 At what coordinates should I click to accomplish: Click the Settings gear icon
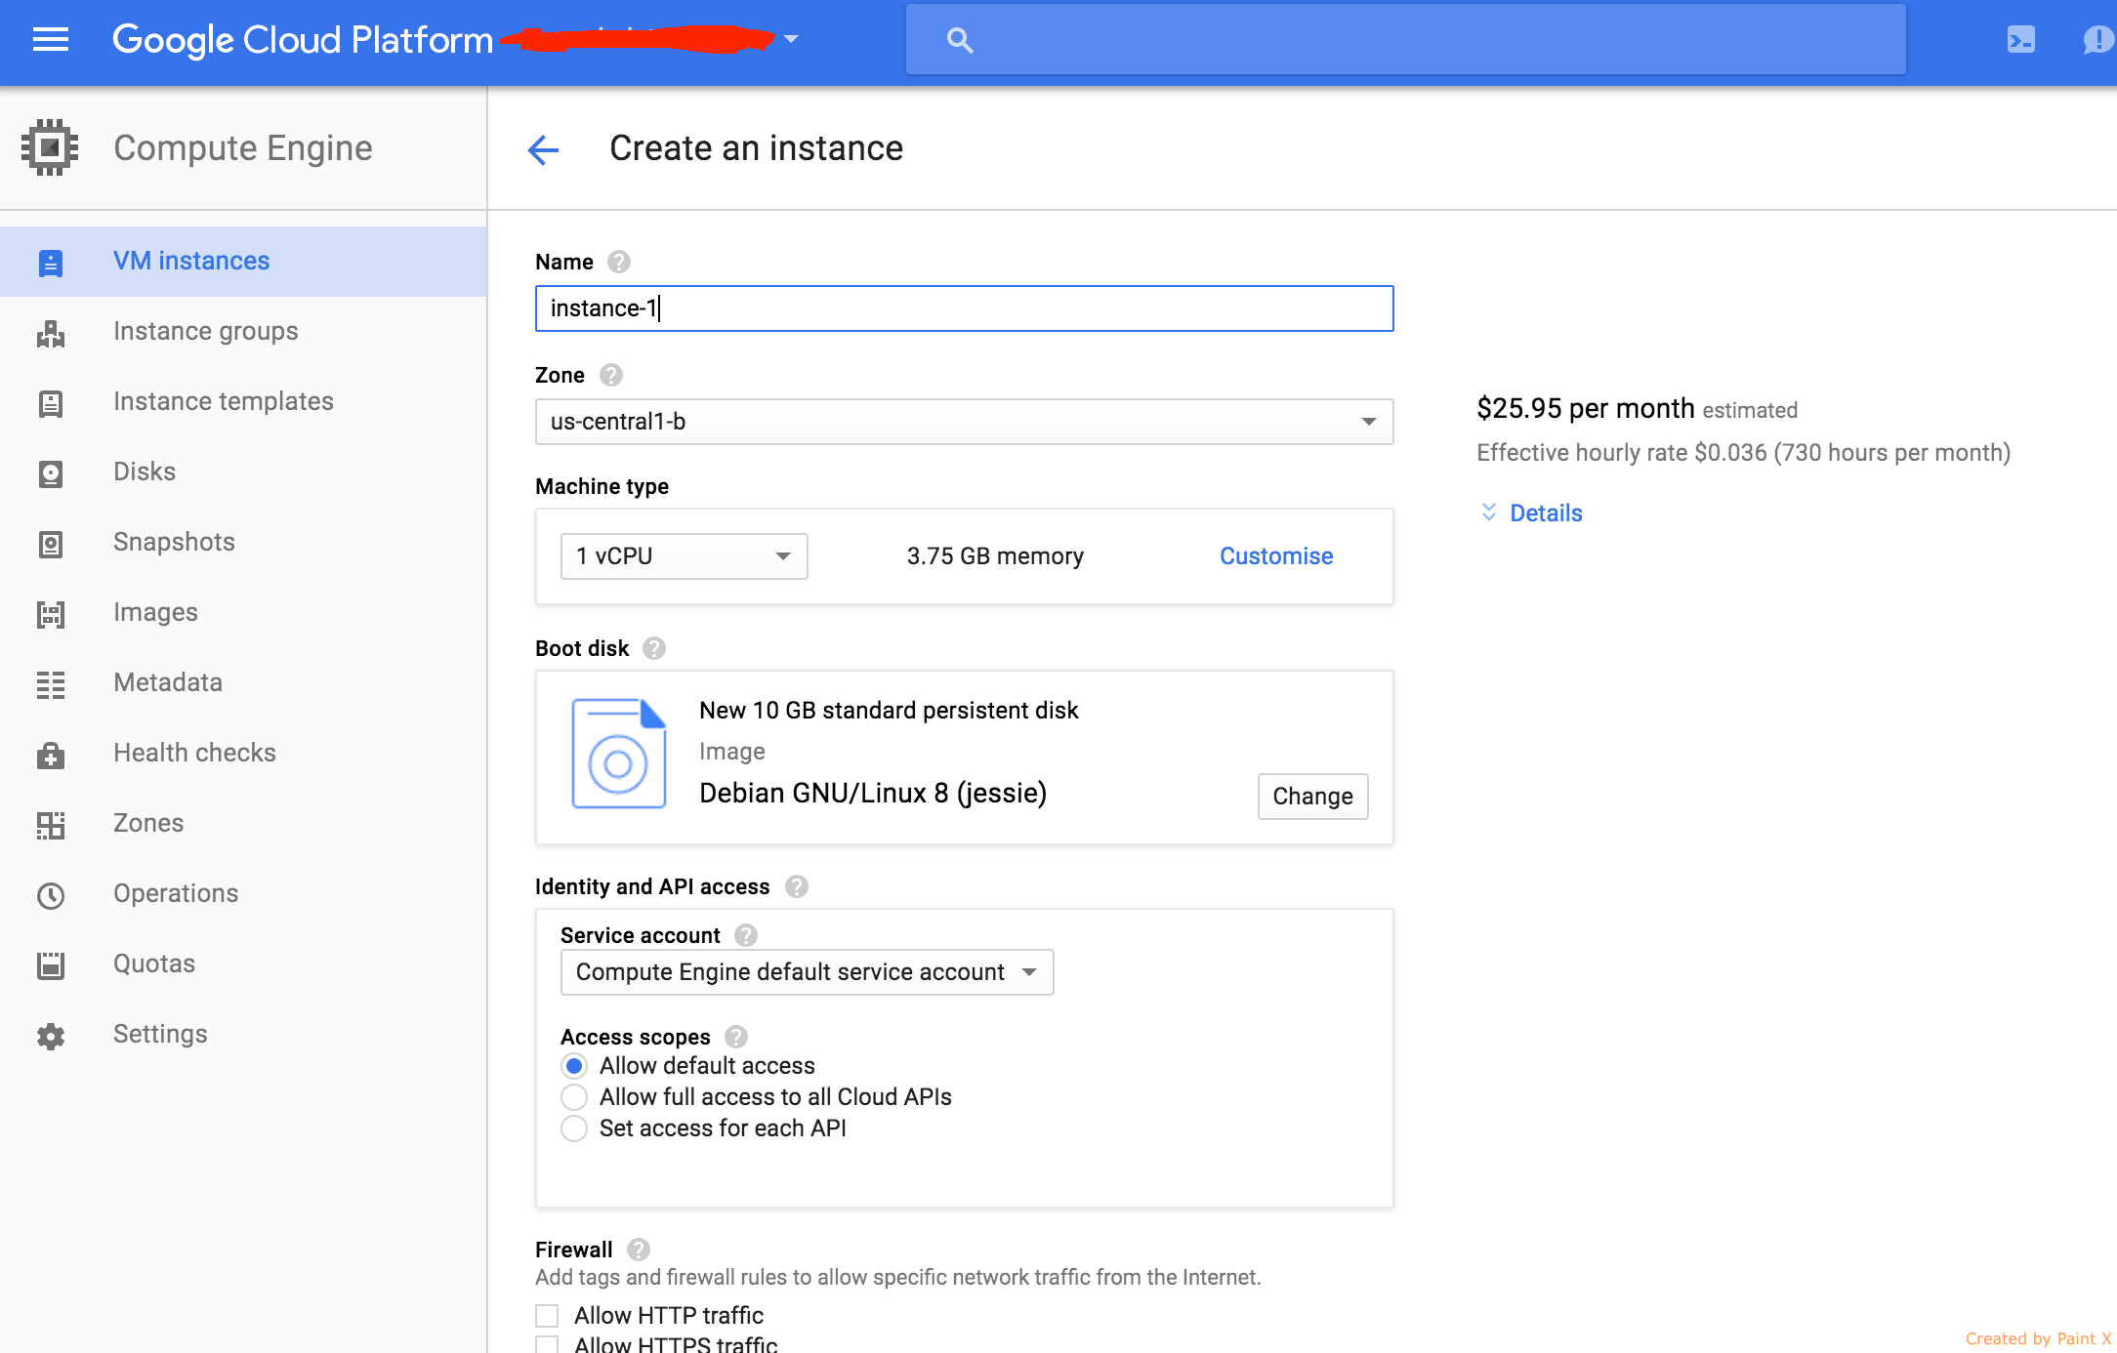tap(51, 1035)
